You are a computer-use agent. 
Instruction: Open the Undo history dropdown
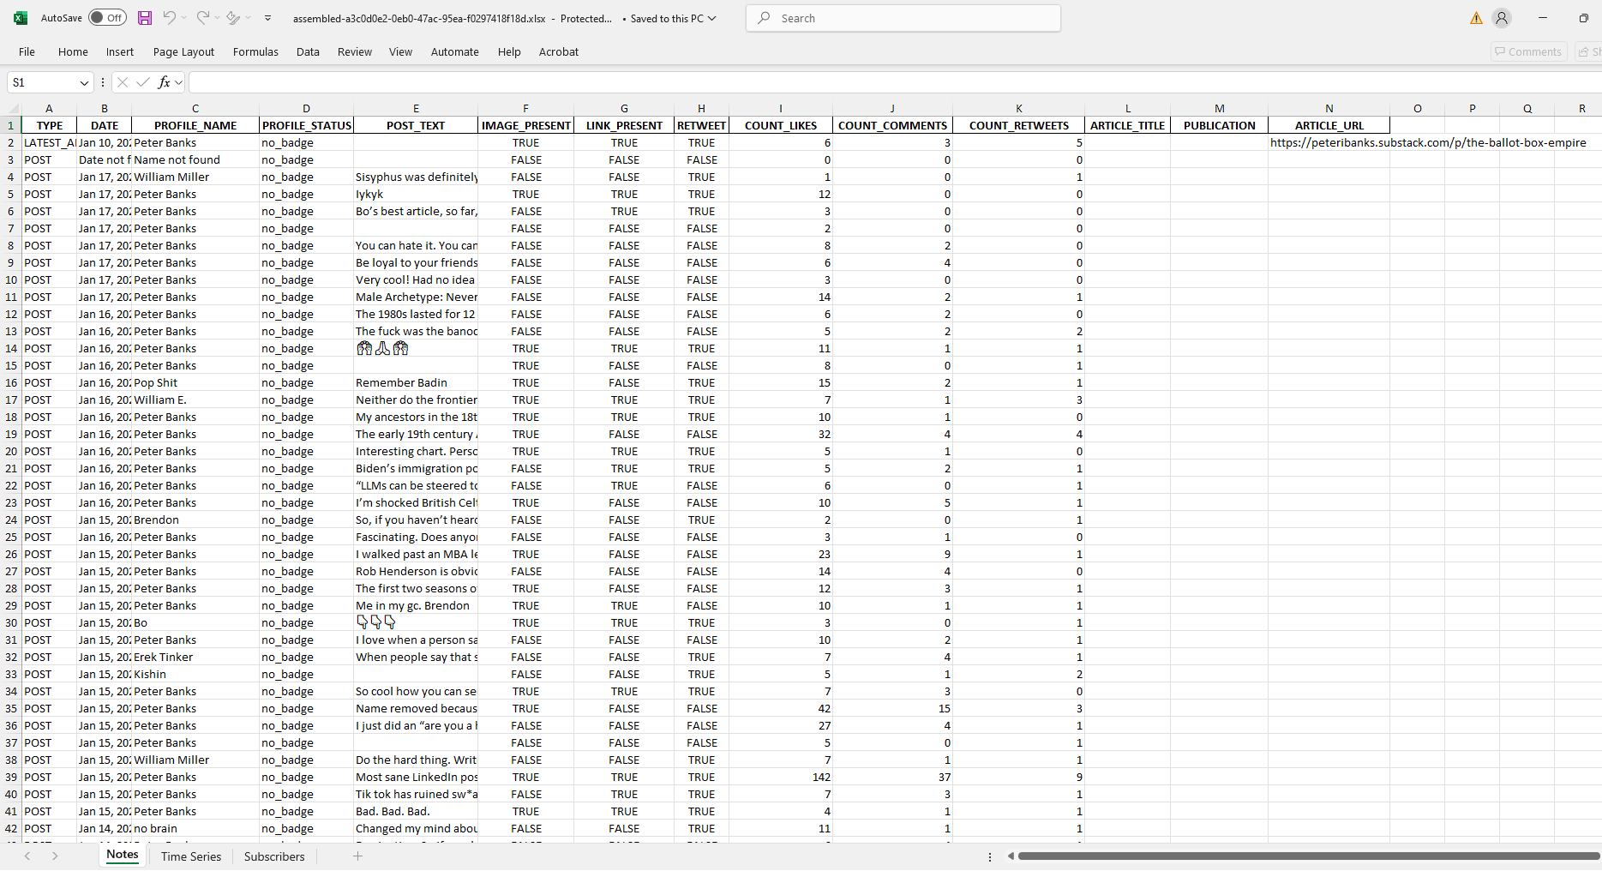tap(183, 18)
